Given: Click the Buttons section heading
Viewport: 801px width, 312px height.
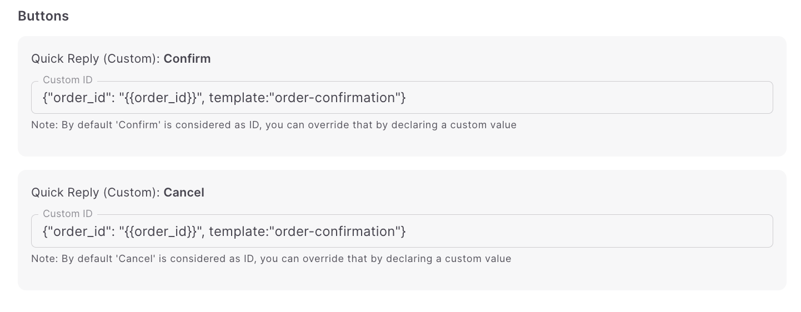Looking at the screenshot, I should [x=43, y=16].
